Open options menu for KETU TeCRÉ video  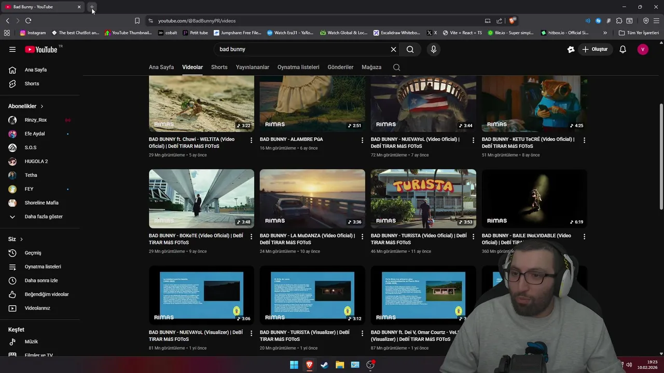(584, 140)
